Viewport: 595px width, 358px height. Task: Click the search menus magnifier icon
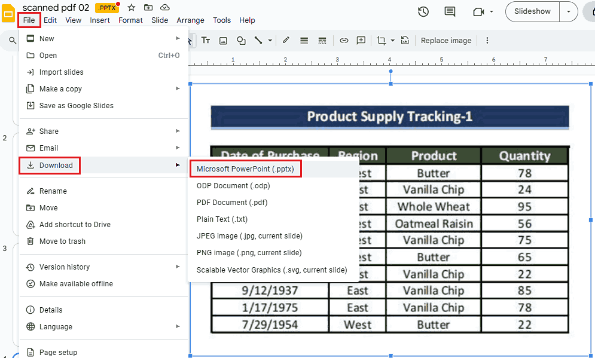[13, 41]
